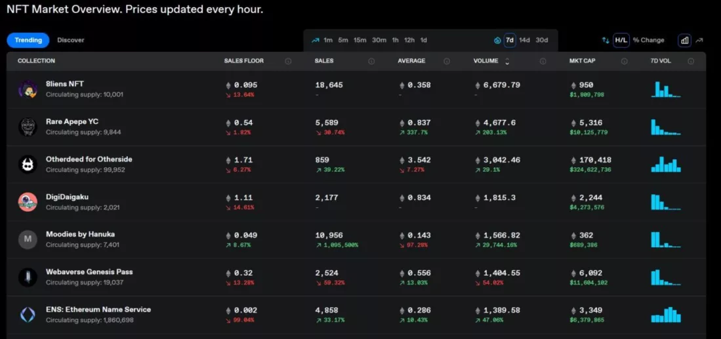
Task: Click the Moodies by Hanuka M avatar
Action: click(x=28, y=239)
